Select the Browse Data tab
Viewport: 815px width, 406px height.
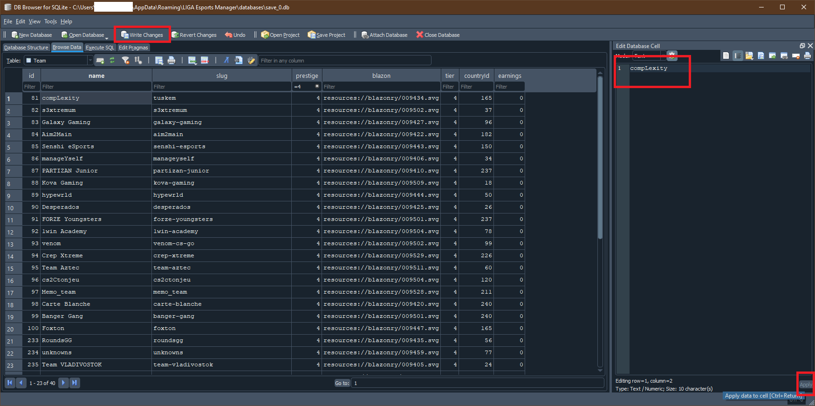(x=67, y=47)
